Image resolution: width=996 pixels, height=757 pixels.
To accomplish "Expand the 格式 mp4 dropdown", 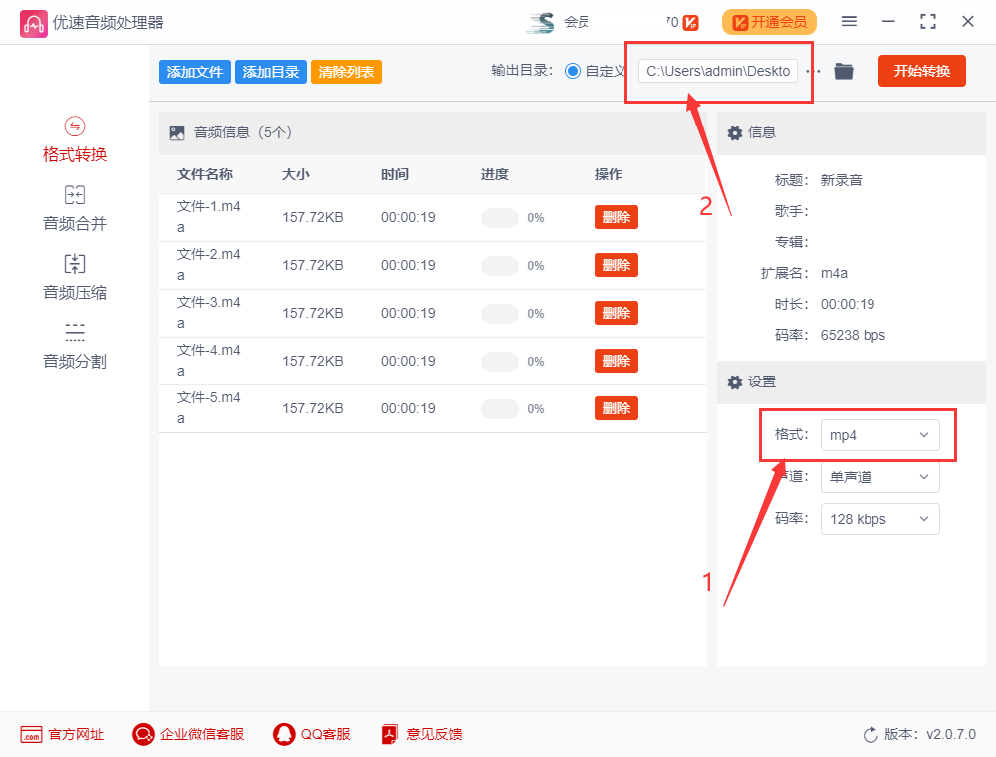I will tap(879, 435).
